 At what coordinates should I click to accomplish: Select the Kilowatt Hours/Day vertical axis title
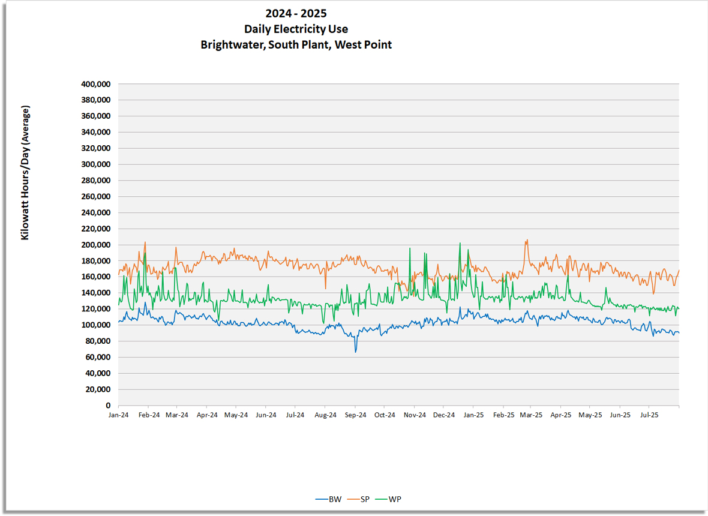point(25,173)
